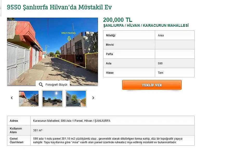Select first street view thumbnail
Image resolution: width=237 pixels, height=150 pixels.
[29, 99]
